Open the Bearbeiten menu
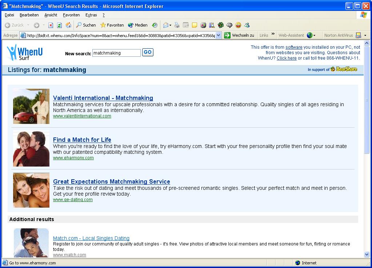The width and height of the screenshot is (372, 268). point(29,15)
